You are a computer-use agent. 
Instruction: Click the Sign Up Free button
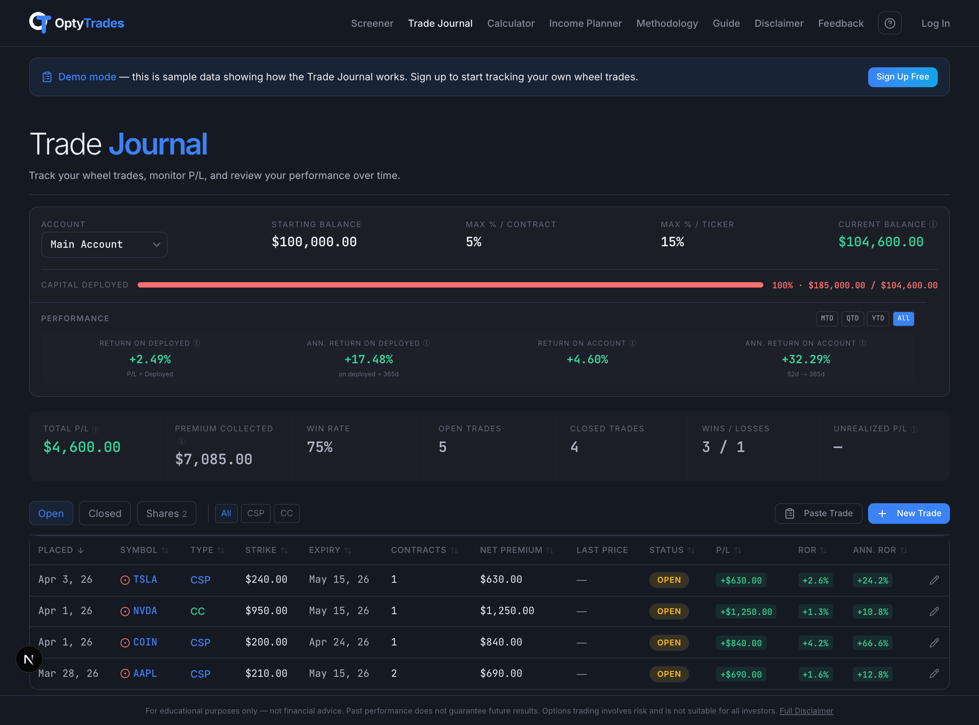pos(902,77)
